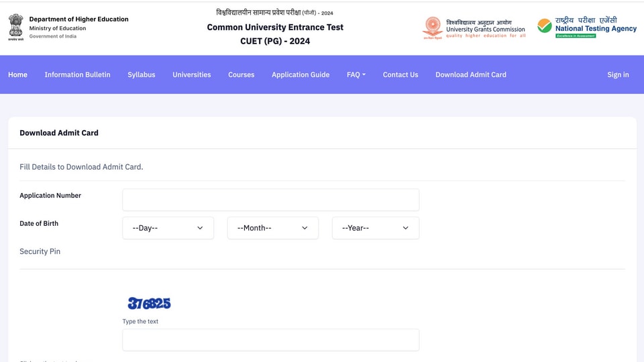Viewport: 644px width, 362px height.
Task: Go to the Home menu item
Action: tap(17, 74)
